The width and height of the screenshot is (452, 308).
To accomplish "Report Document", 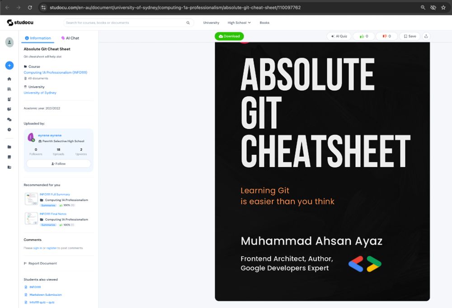I will pos(40,263).
